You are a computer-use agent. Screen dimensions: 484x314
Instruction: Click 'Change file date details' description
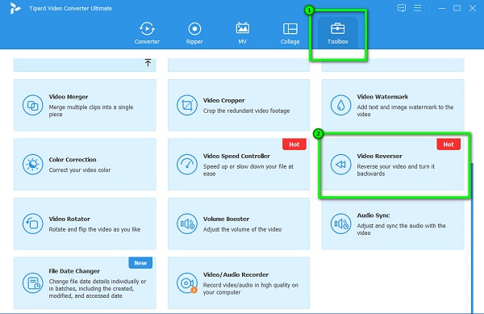point(98,289)
